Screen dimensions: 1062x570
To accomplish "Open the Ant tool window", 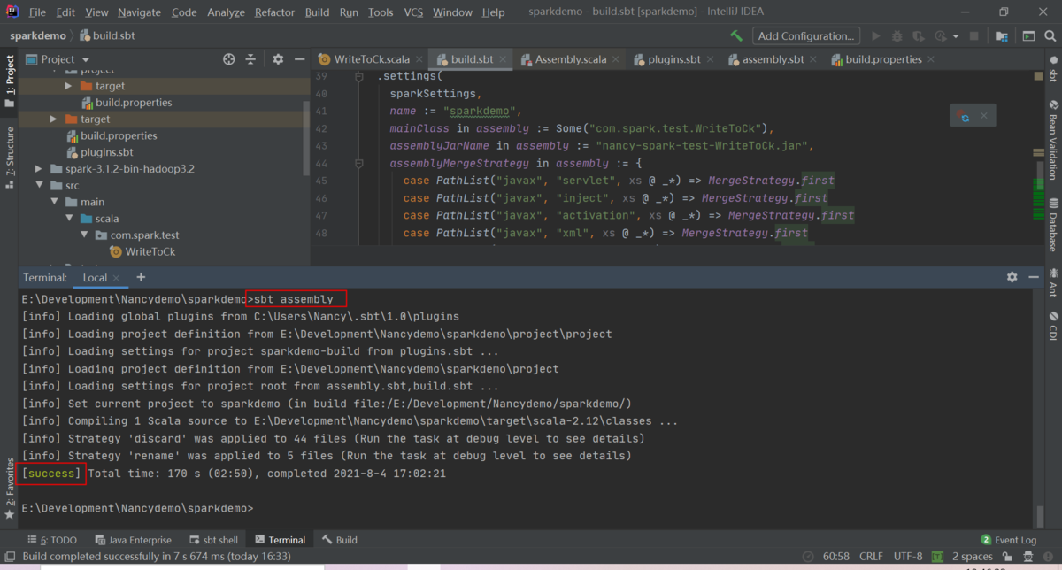I will [x=1053, y=283].
